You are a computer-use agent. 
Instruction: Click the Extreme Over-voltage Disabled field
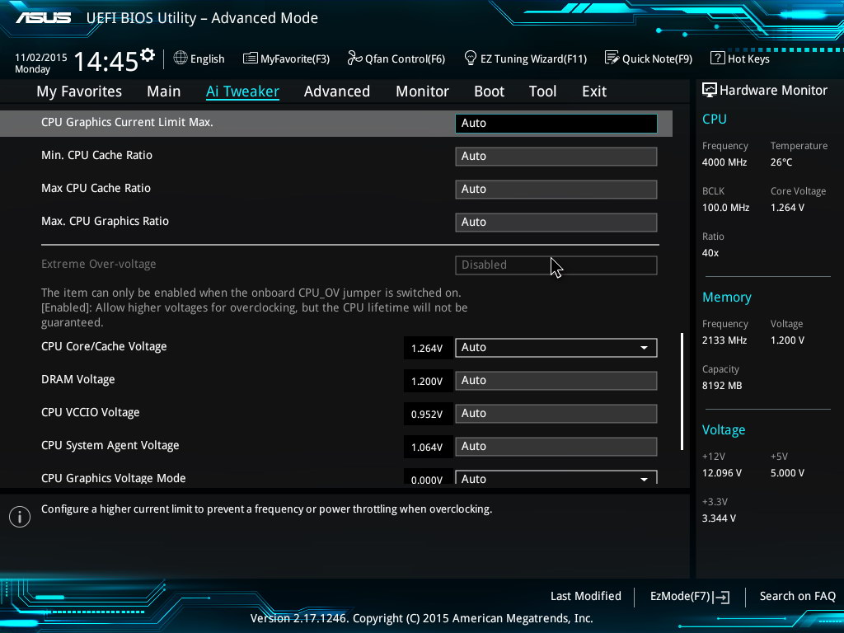coord(556,265)
